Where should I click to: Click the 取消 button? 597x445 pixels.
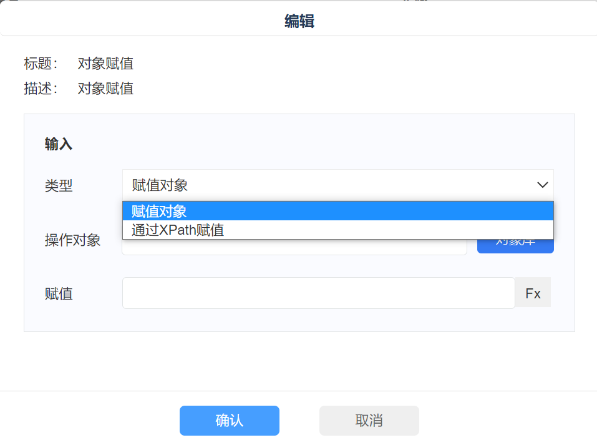[x=369, y=421]
